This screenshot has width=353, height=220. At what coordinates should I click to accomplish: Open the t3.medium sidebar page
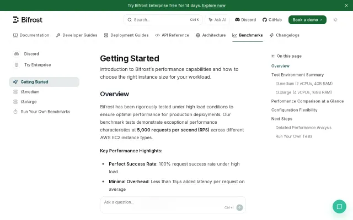click(44, 92)
